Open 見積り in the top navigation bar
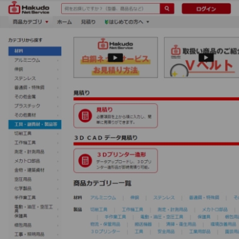 tap(88, 22)
